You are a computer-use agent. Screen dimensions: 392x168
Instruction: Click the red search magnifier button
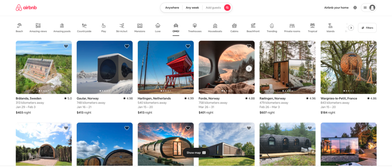coord(227,8)
